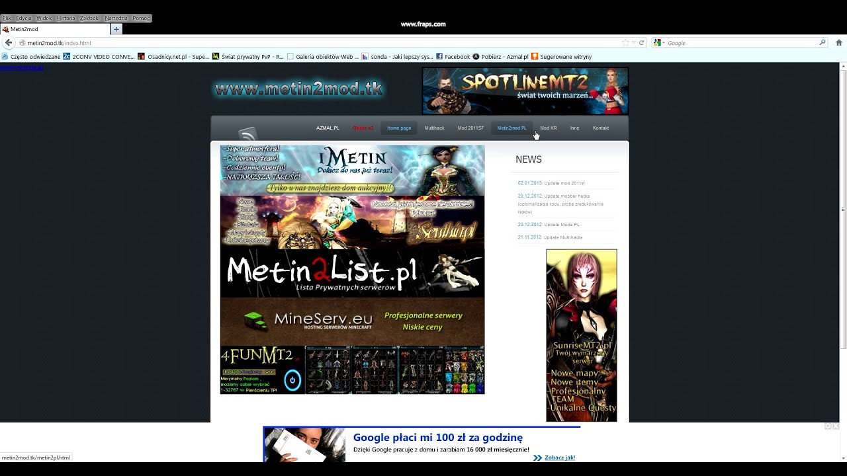Click the RSS feed icon on the site header
Screen dimensions: 847x476
(247, 134)
